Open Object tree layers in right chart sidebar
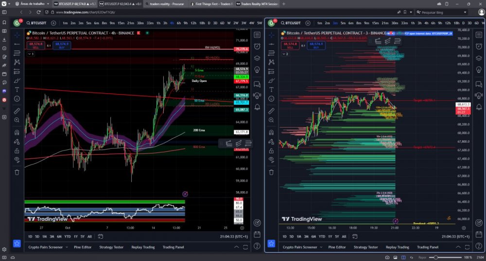 479,58
